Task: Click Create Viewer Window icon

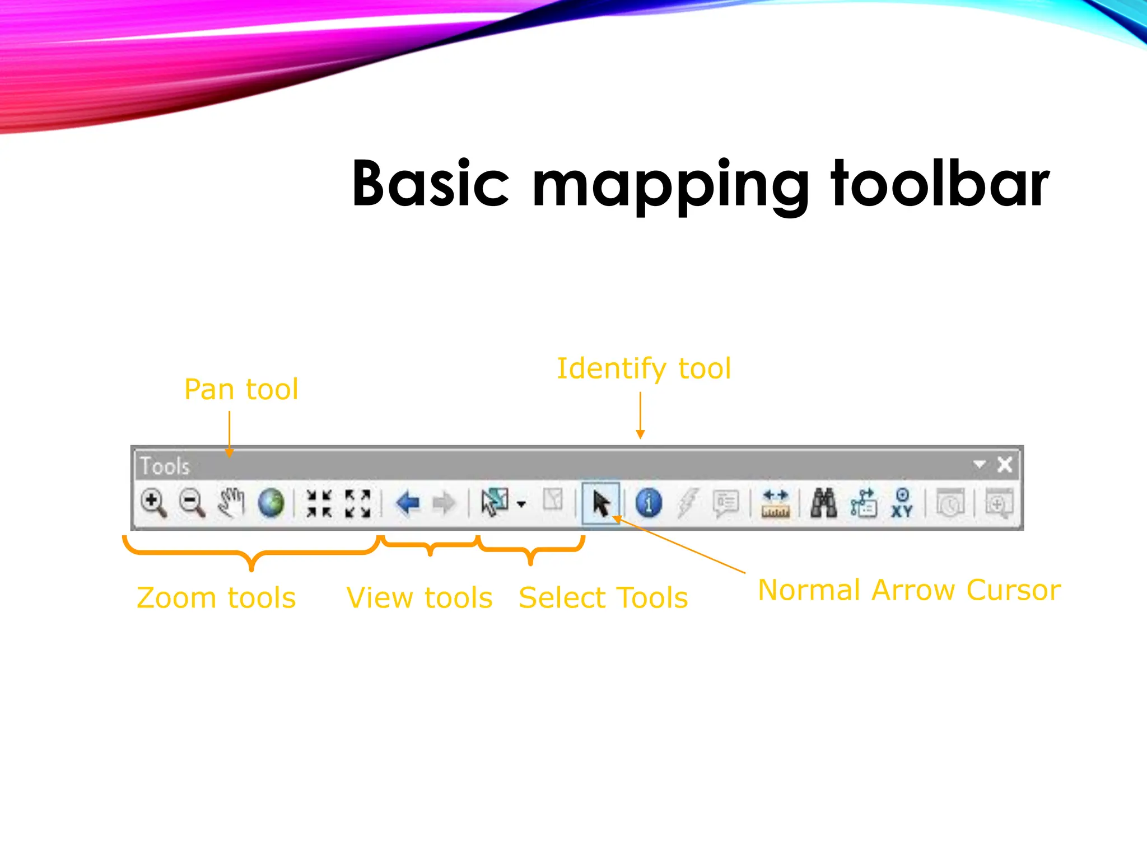Action: [1000, 502]
